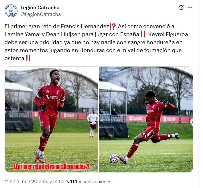Click the double exclamation emoji after ostenta
203x188 pixels.
(x=28, y=58)
